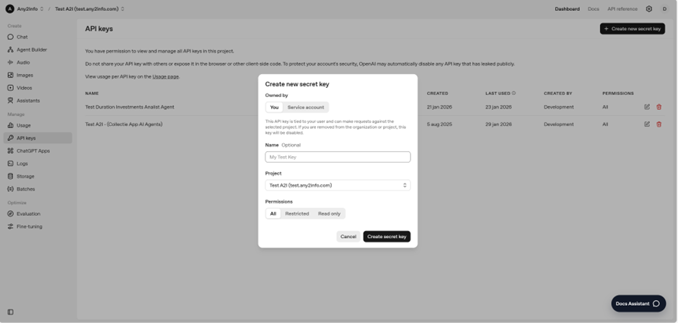Click the Create secret key button
The image size is (678, 323).
pyautogui.click(x=386, y=237)
